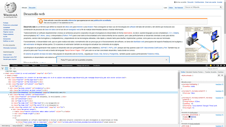Click the Red tab play icon
Viewport: 226px width, 127px height.
36,66
